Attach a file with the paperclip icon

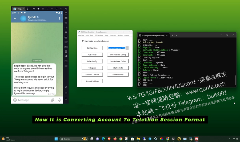click(53, 100)
